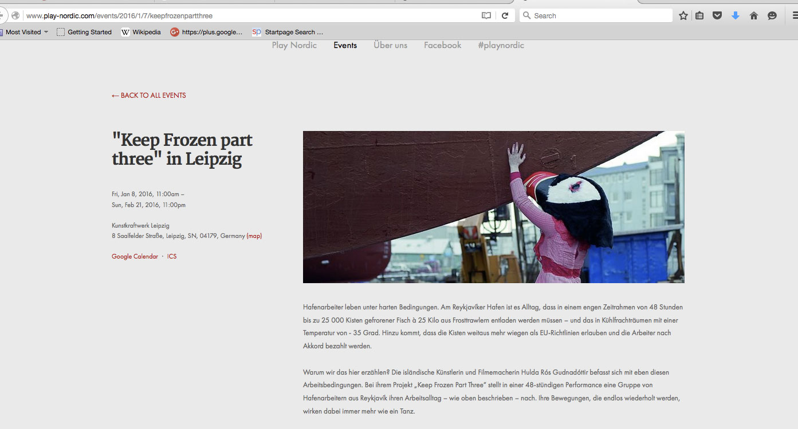Open the Hello chat smiley icon
This screenshot has width=798, height=429.
(x=772, y=16)
